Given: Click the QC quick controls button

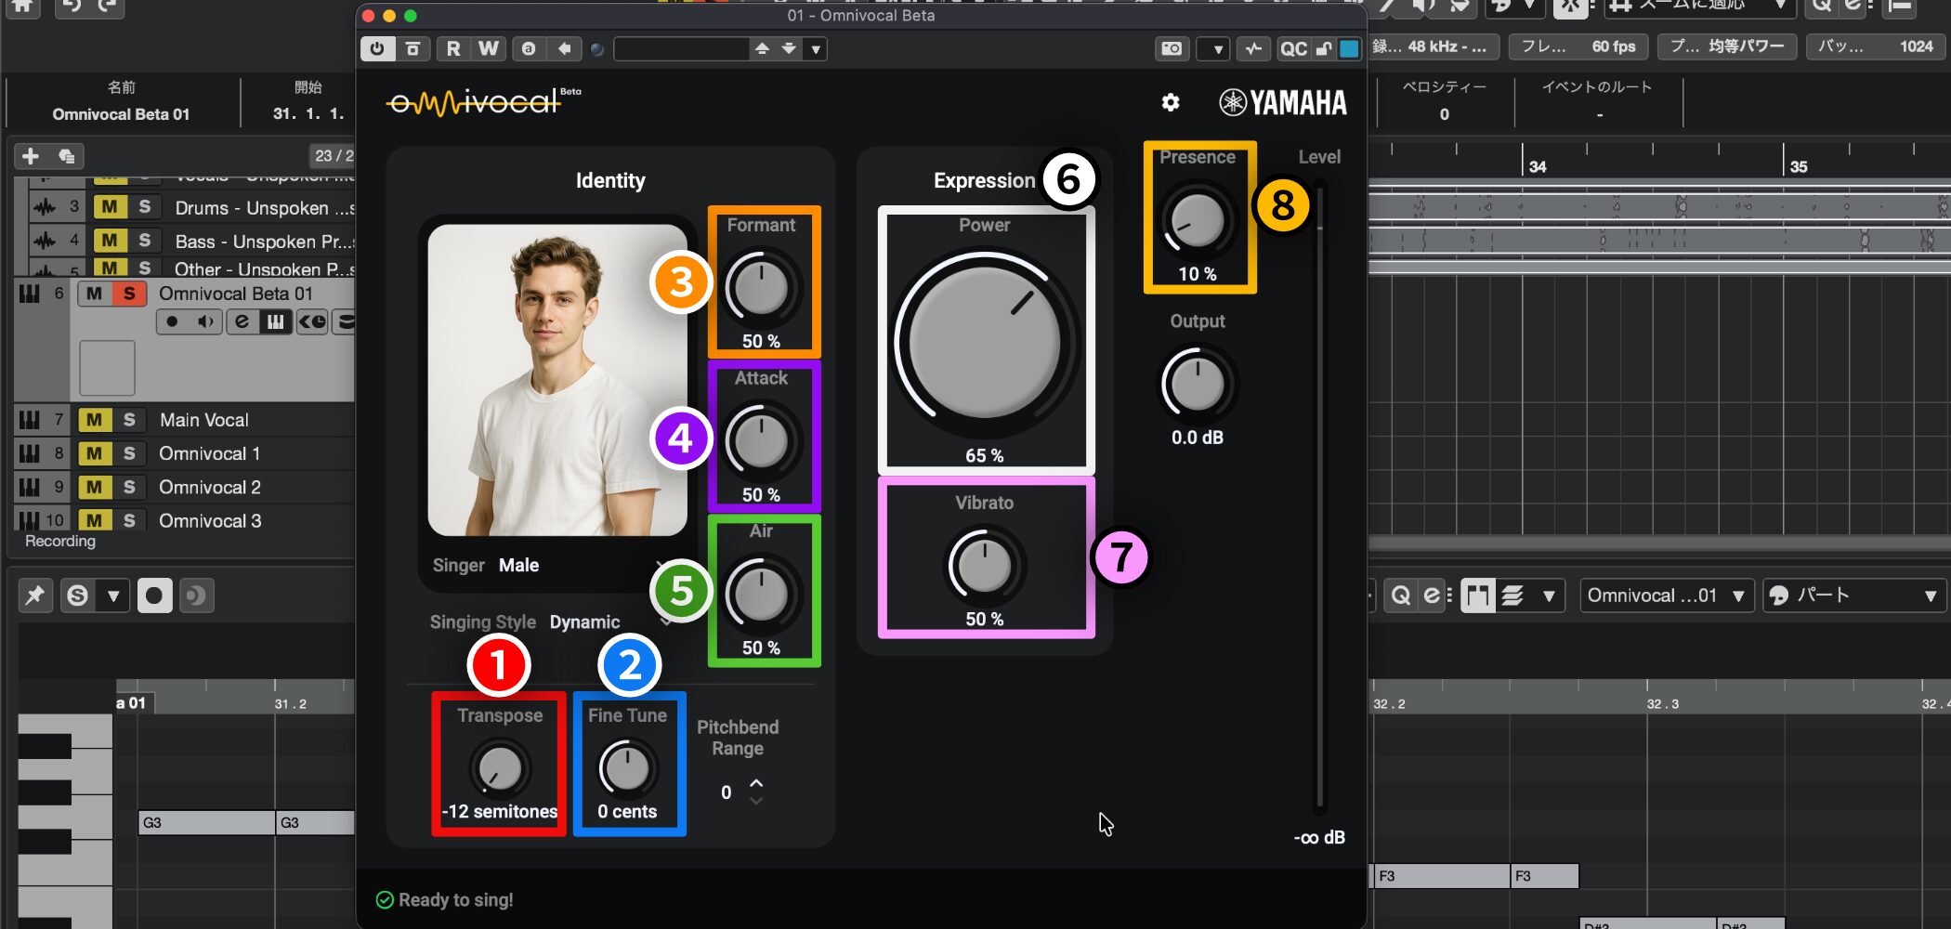Looking at the screenshot, I should [1293, 48].
